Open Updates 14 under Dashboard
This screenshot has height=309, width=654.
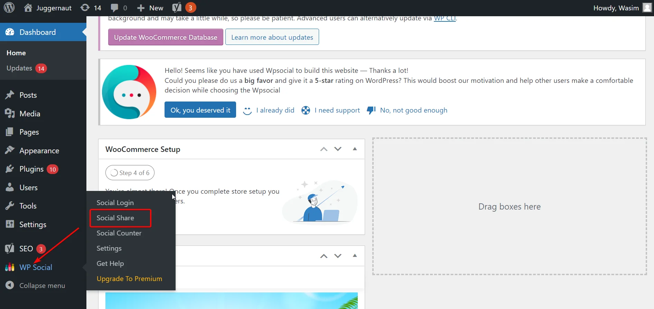click(x=26, y=68)
